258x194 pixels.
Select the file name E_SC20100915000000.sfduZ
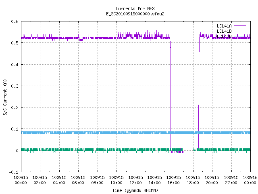point(135,14)
